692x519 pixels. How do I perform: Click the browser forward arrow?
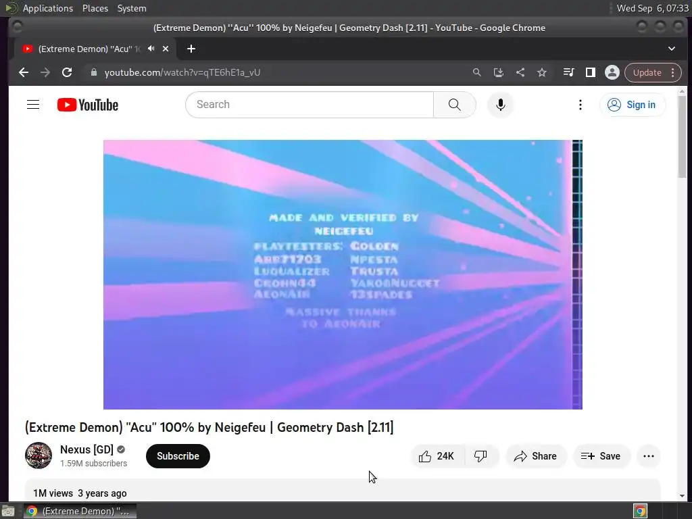[x=45, y=72]
